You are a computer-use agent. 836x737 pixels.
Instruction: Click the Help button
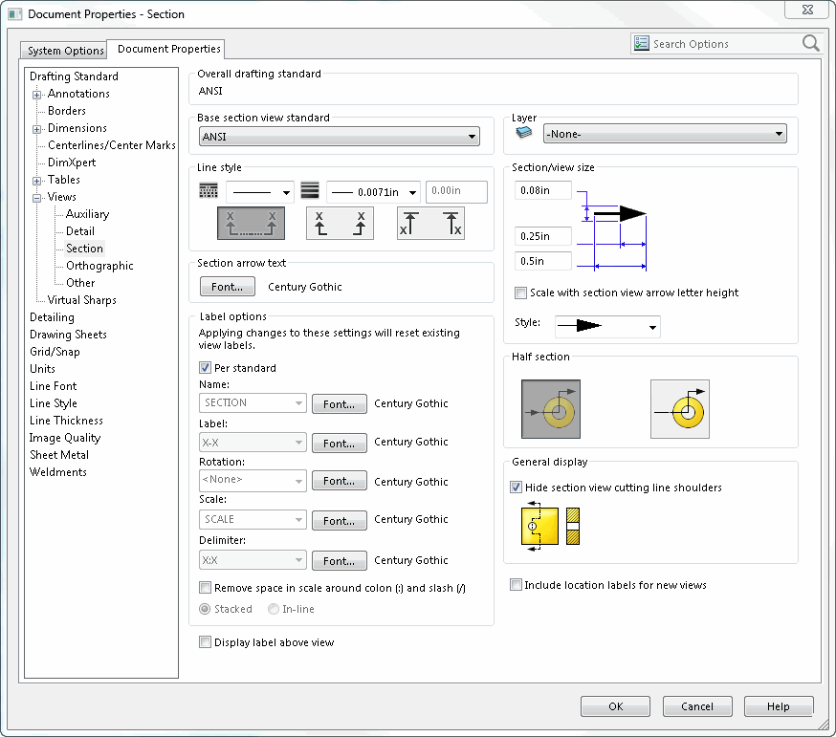click(x=779, y=706)
